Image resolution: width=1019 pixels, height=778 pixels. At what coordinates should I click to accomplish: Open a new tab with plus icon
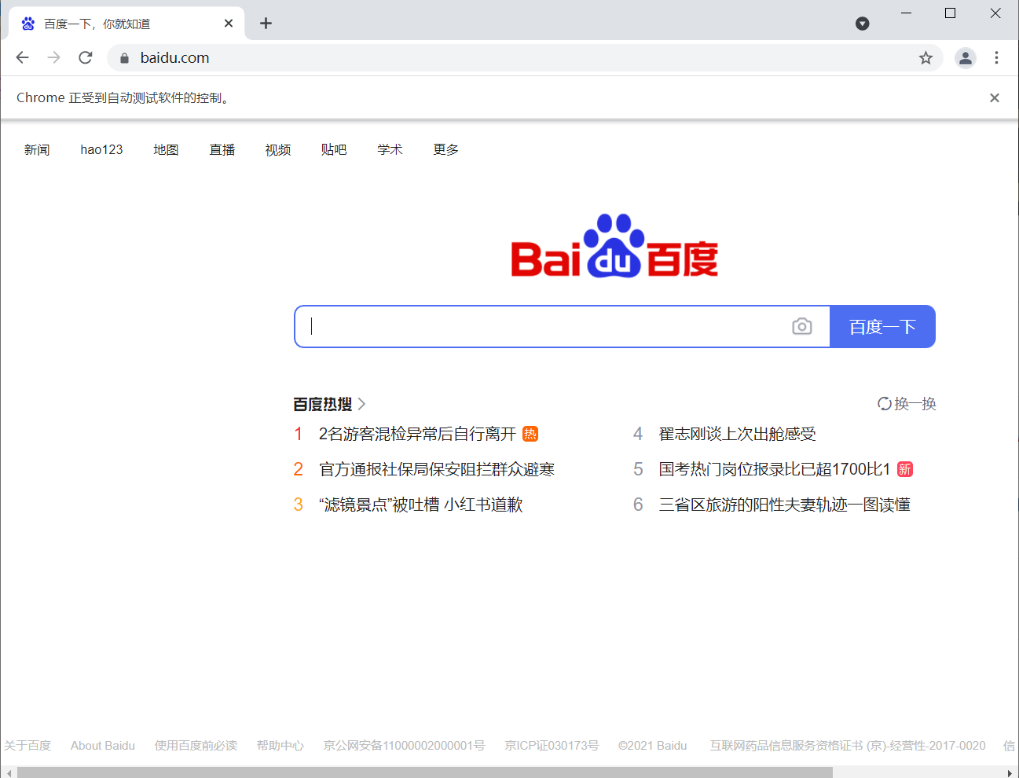(x=266, y=24)
